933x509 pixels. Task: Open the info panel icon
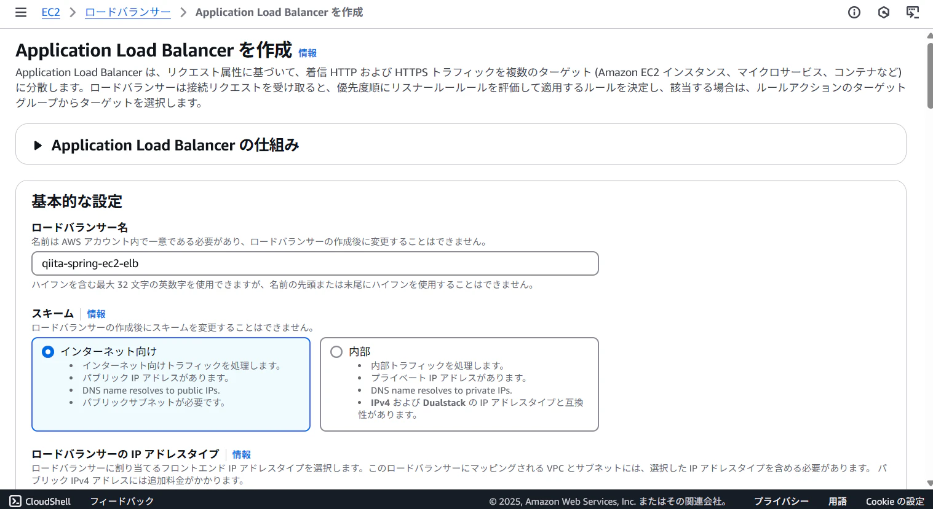[x=854, y=12]
